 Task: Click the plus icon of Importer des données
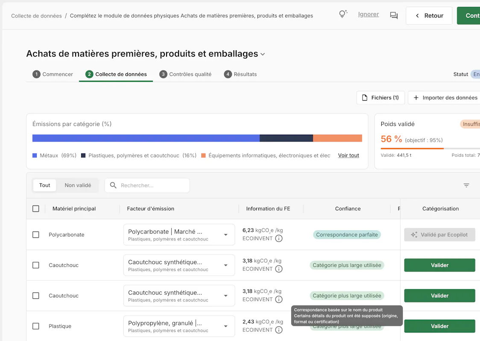416,98
